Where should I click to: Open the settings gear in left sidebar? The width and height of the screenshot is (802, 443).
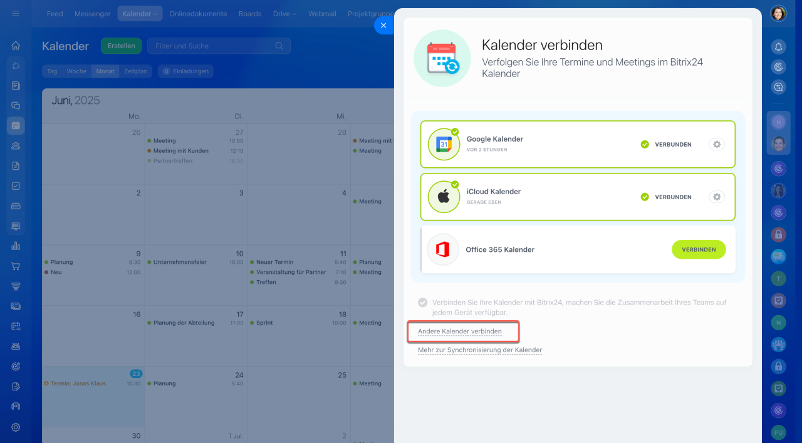pos(16,427)
